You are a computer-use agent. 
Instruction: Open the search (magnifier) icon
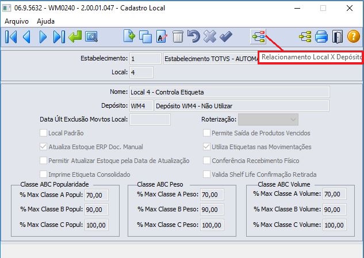(x=91, y=37)
